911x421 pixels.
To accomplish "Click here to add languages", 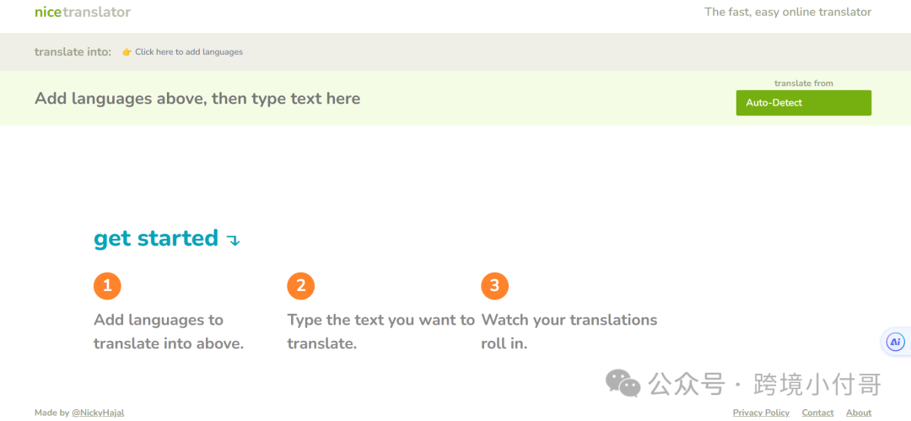I will coord(189,51).
